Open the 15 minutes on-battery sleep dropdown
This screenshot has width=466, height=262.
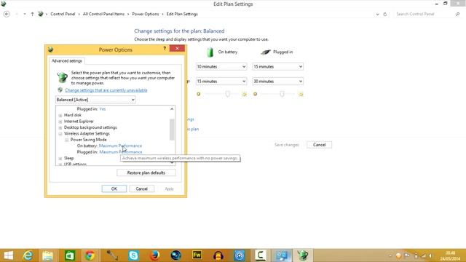click(221, 81)
